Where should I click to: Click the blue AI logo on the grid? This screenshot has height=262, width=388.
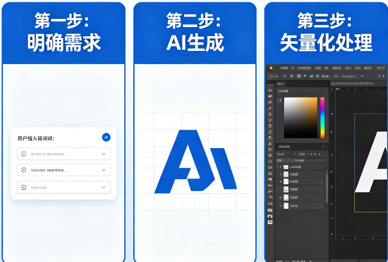pyautogui.click(x=195, y=161)
